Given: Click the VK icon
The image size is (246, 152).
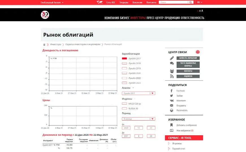Looking at the screenshot, I should coord(172,101).
